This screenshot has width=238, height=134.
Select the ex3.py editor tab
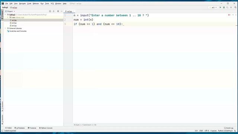70,12
